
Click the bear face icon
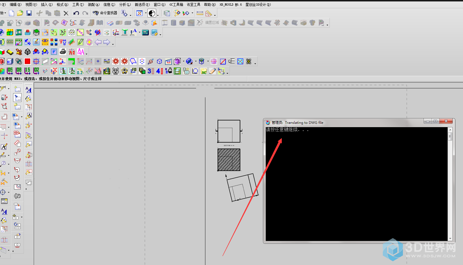[x=116, y=71]
